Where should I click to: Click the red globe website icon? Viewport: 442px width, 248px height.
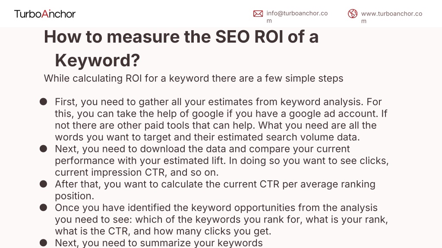pos(353,13)
